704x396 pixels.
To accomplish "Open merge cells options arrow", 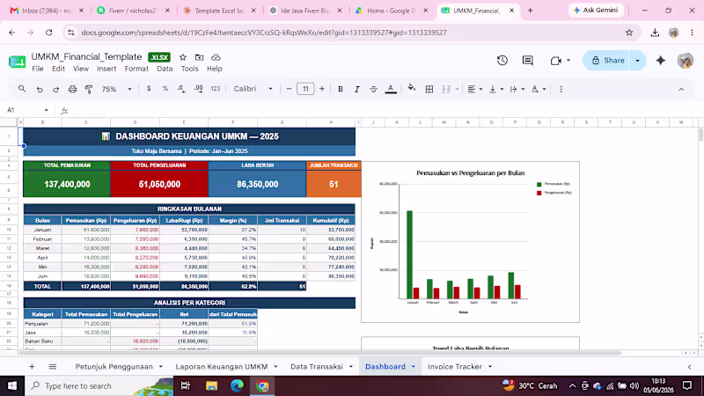I will tap(457, 89).
